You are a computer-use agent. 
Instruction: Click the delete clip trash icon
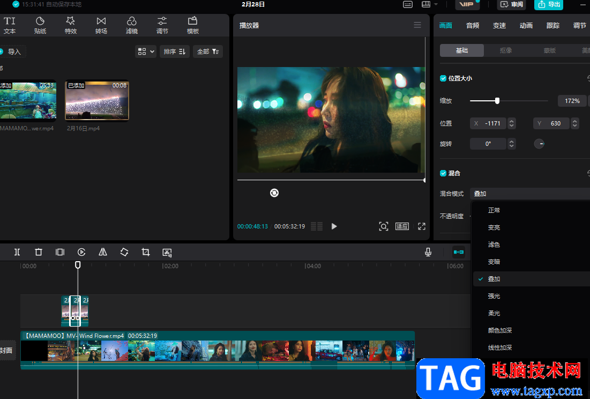tap(39, 252)
